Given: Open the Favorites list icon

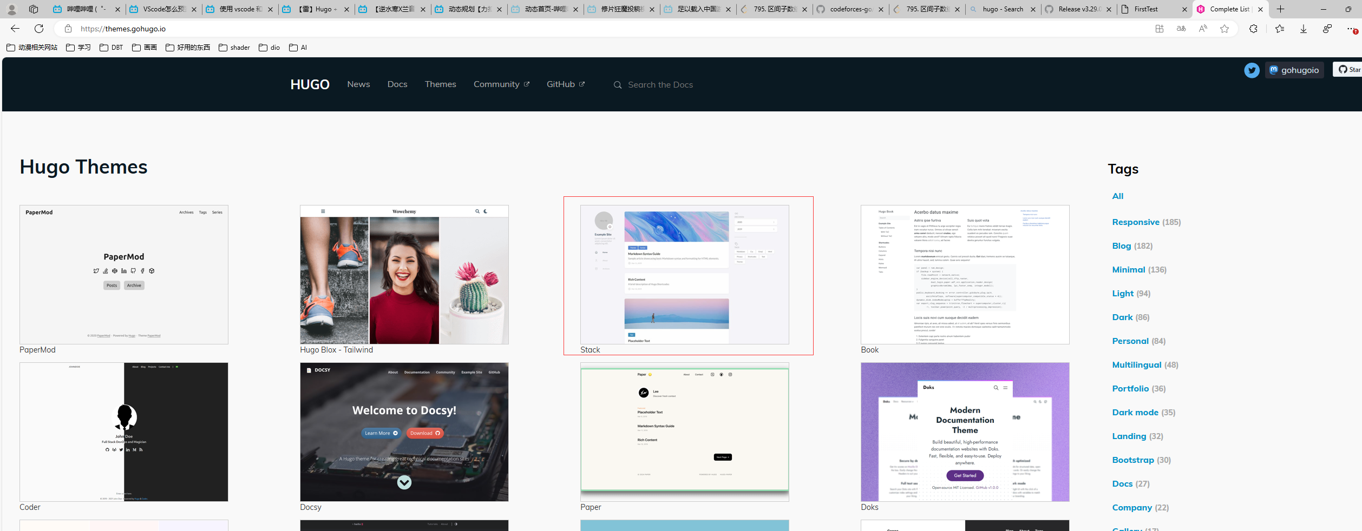Looking at the screenshot, I should point(1279,29).
